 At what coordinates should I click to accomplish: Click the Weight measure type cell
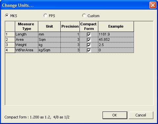(27, 45)
